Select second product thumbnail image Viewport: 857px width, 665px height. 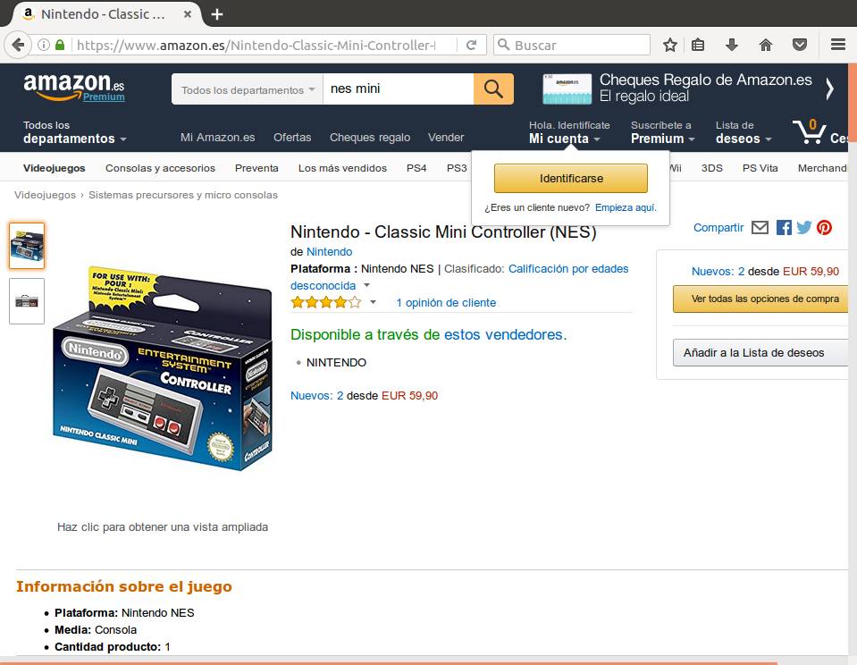coord(27,301)
